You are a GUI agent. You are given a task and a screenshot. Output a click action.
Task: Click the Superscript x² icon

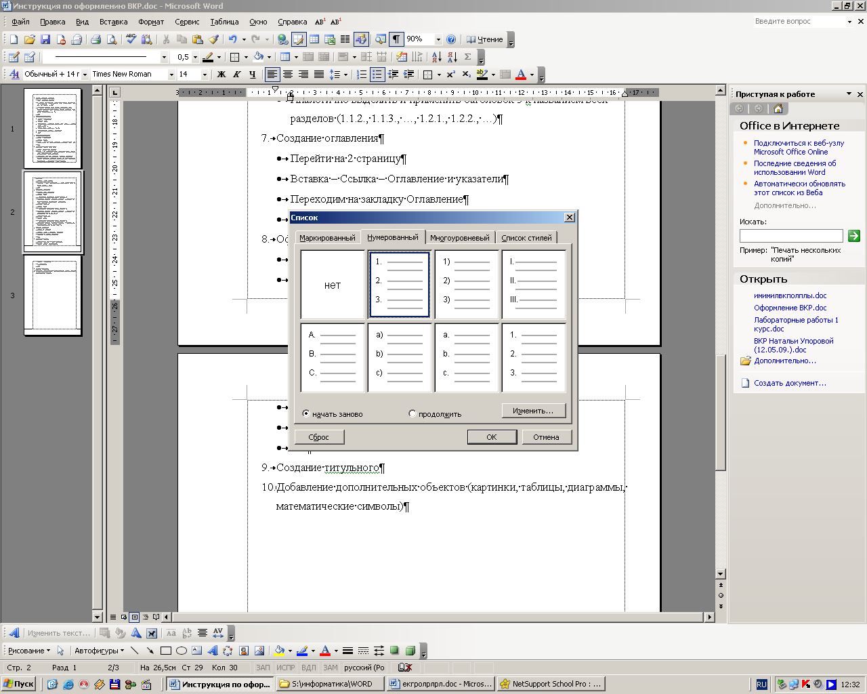click(450, 75)
